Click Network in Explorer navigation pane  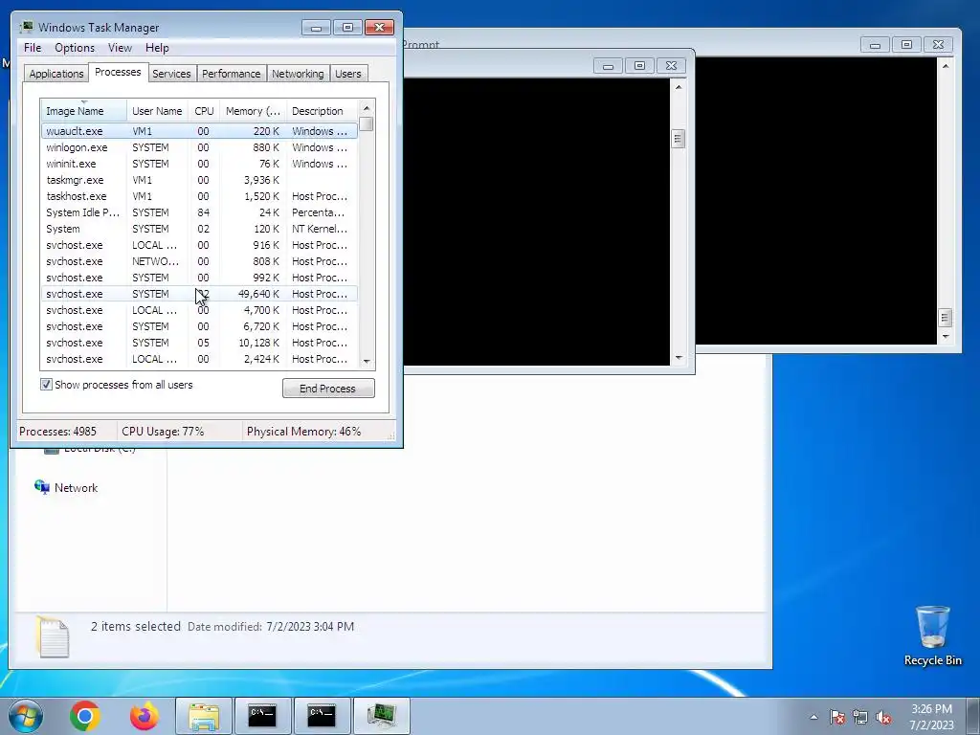(x=76, y=487)
